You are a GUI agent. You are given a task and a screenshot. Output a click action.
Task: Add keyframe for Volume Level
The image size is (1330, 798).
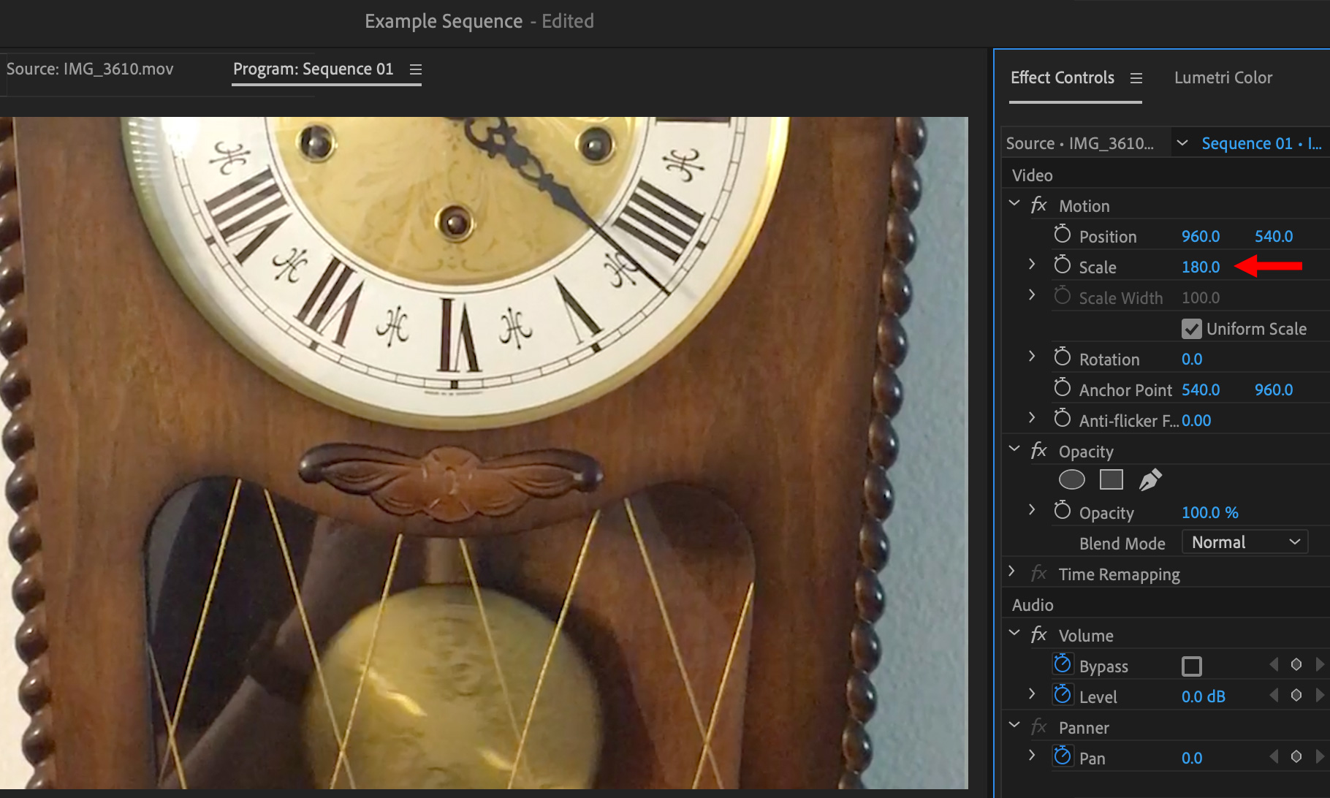pos(1296,696)
